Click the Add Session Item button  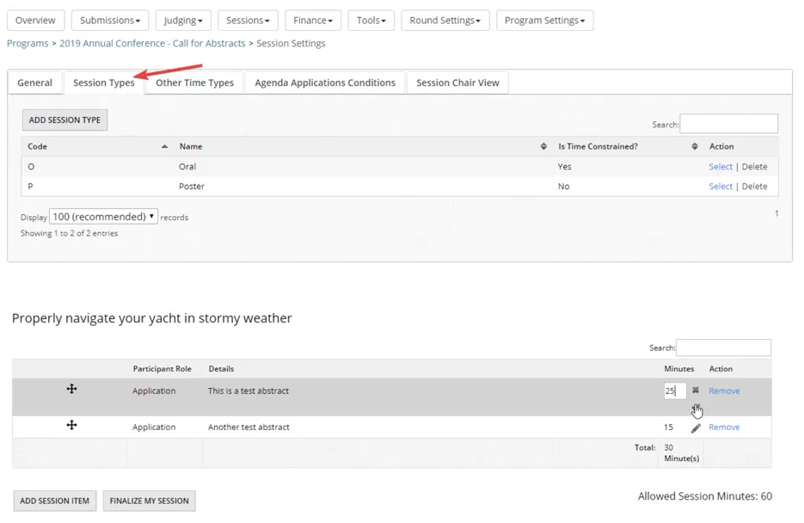coord(54,501)
